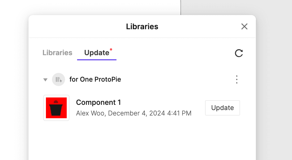Switch to the Libraries tab
The height and width of the screenshot is (160, 292).
coord(57,53)
